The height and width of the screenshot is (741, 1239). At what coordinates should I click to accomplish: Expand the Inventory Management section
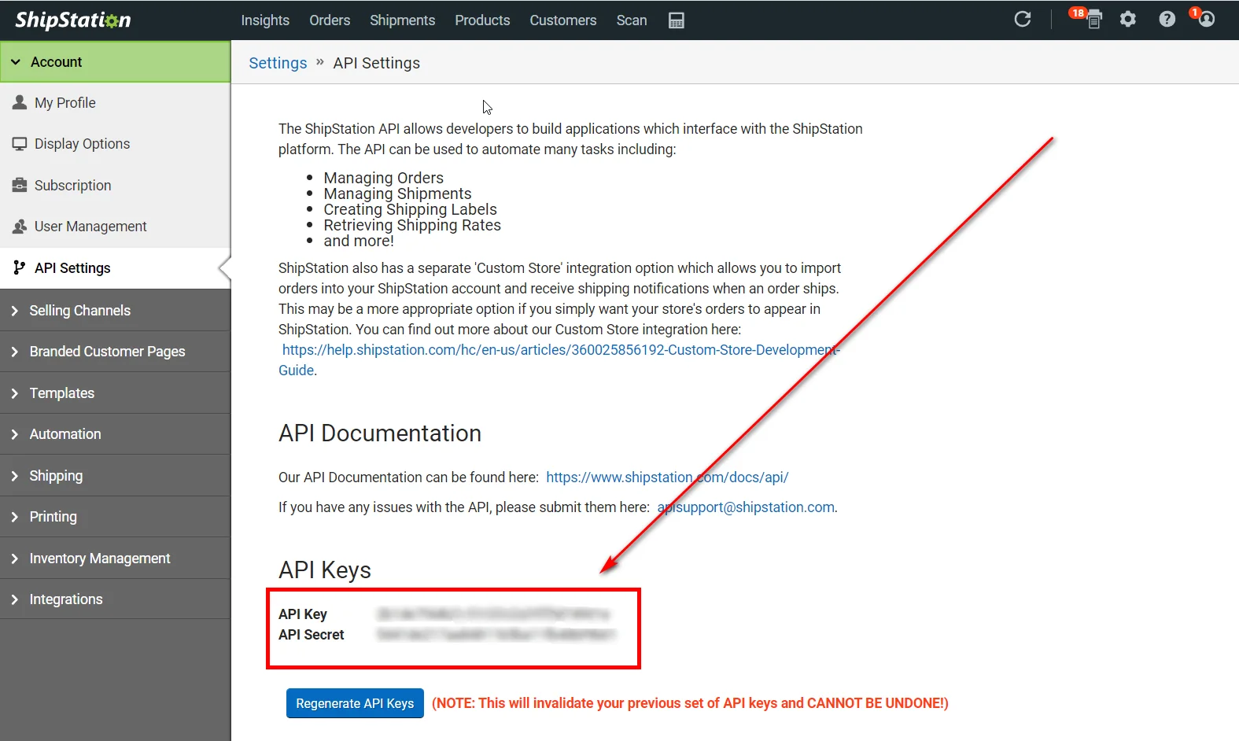tap(115, 558)
